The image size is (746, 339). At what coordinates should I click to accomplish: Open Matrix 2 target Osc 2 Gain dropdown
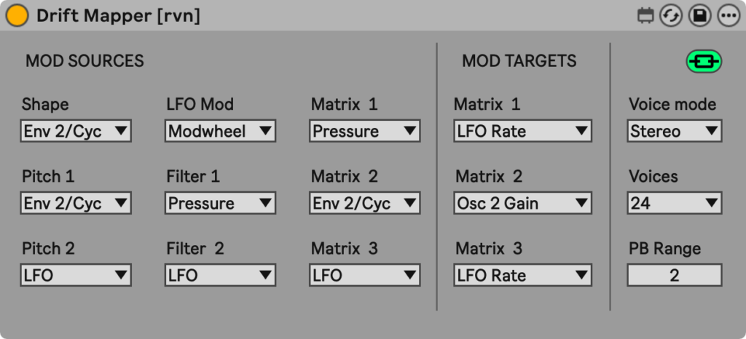click(522, 204)
